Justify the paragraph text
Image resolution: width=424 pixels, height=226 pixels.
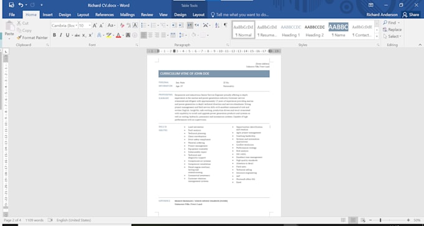pos(163,35)
